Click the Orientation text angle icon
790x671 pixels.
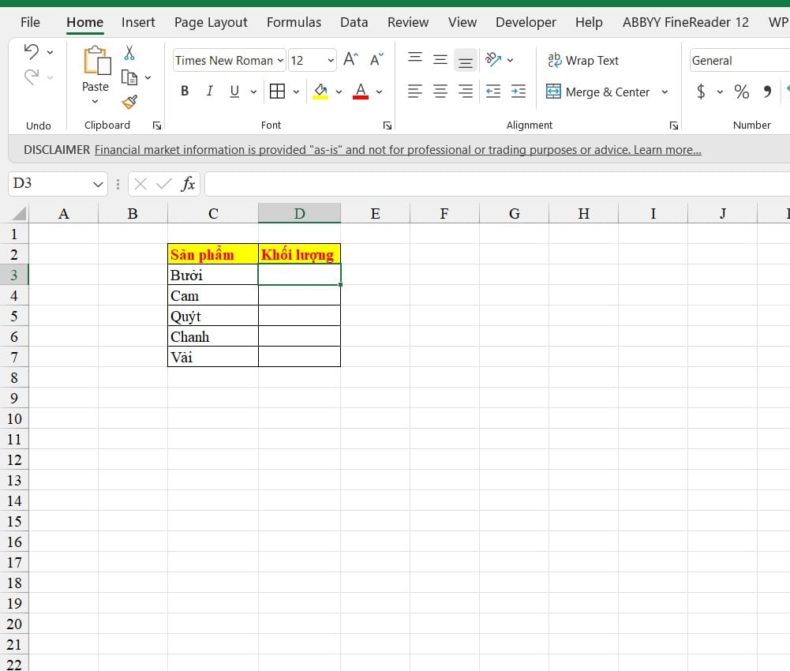(492, 60)
